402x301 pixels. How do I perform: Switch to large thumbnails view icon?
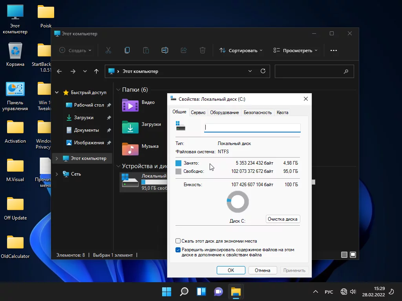click(353, 255)
